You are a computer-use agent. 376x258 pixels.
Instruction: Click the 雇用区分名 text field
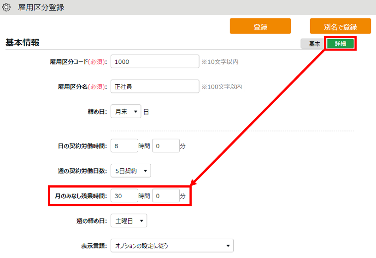[x=154, y=86]
